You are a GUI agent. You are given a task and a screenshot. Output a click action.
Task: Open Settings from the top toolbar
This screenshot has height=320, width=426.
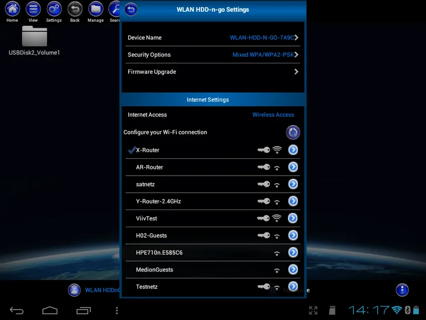click(54, 12)
